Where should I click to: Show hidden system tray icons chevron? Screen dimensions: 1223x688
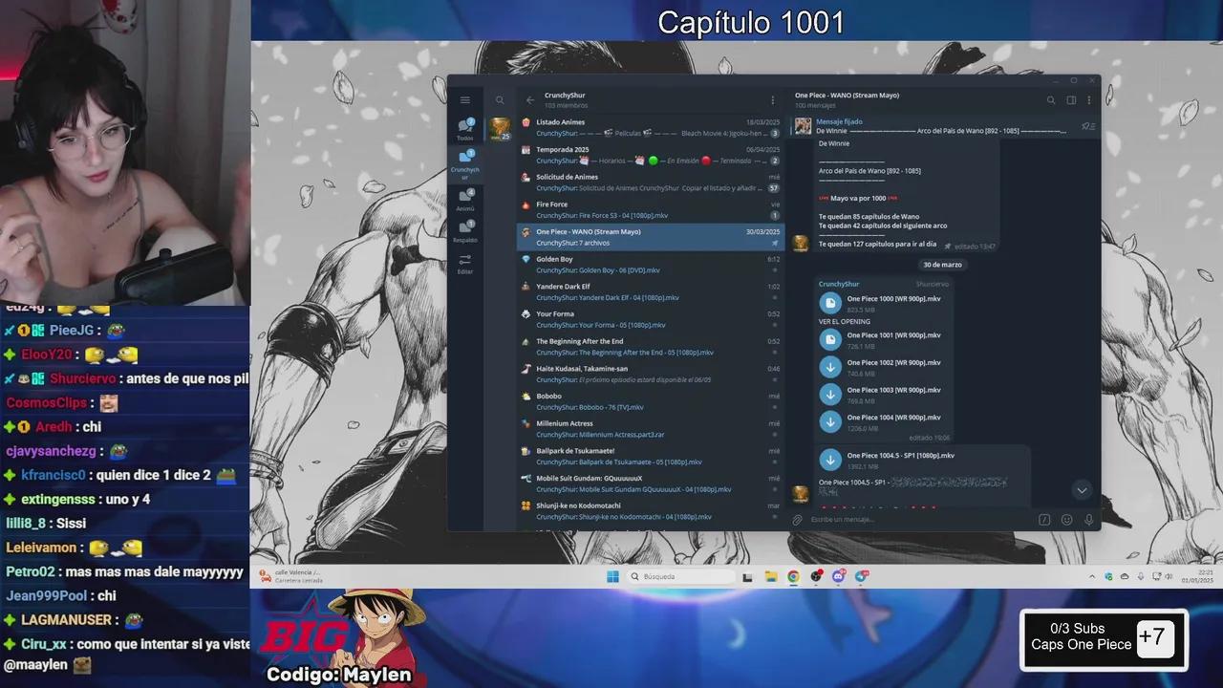1092,576
